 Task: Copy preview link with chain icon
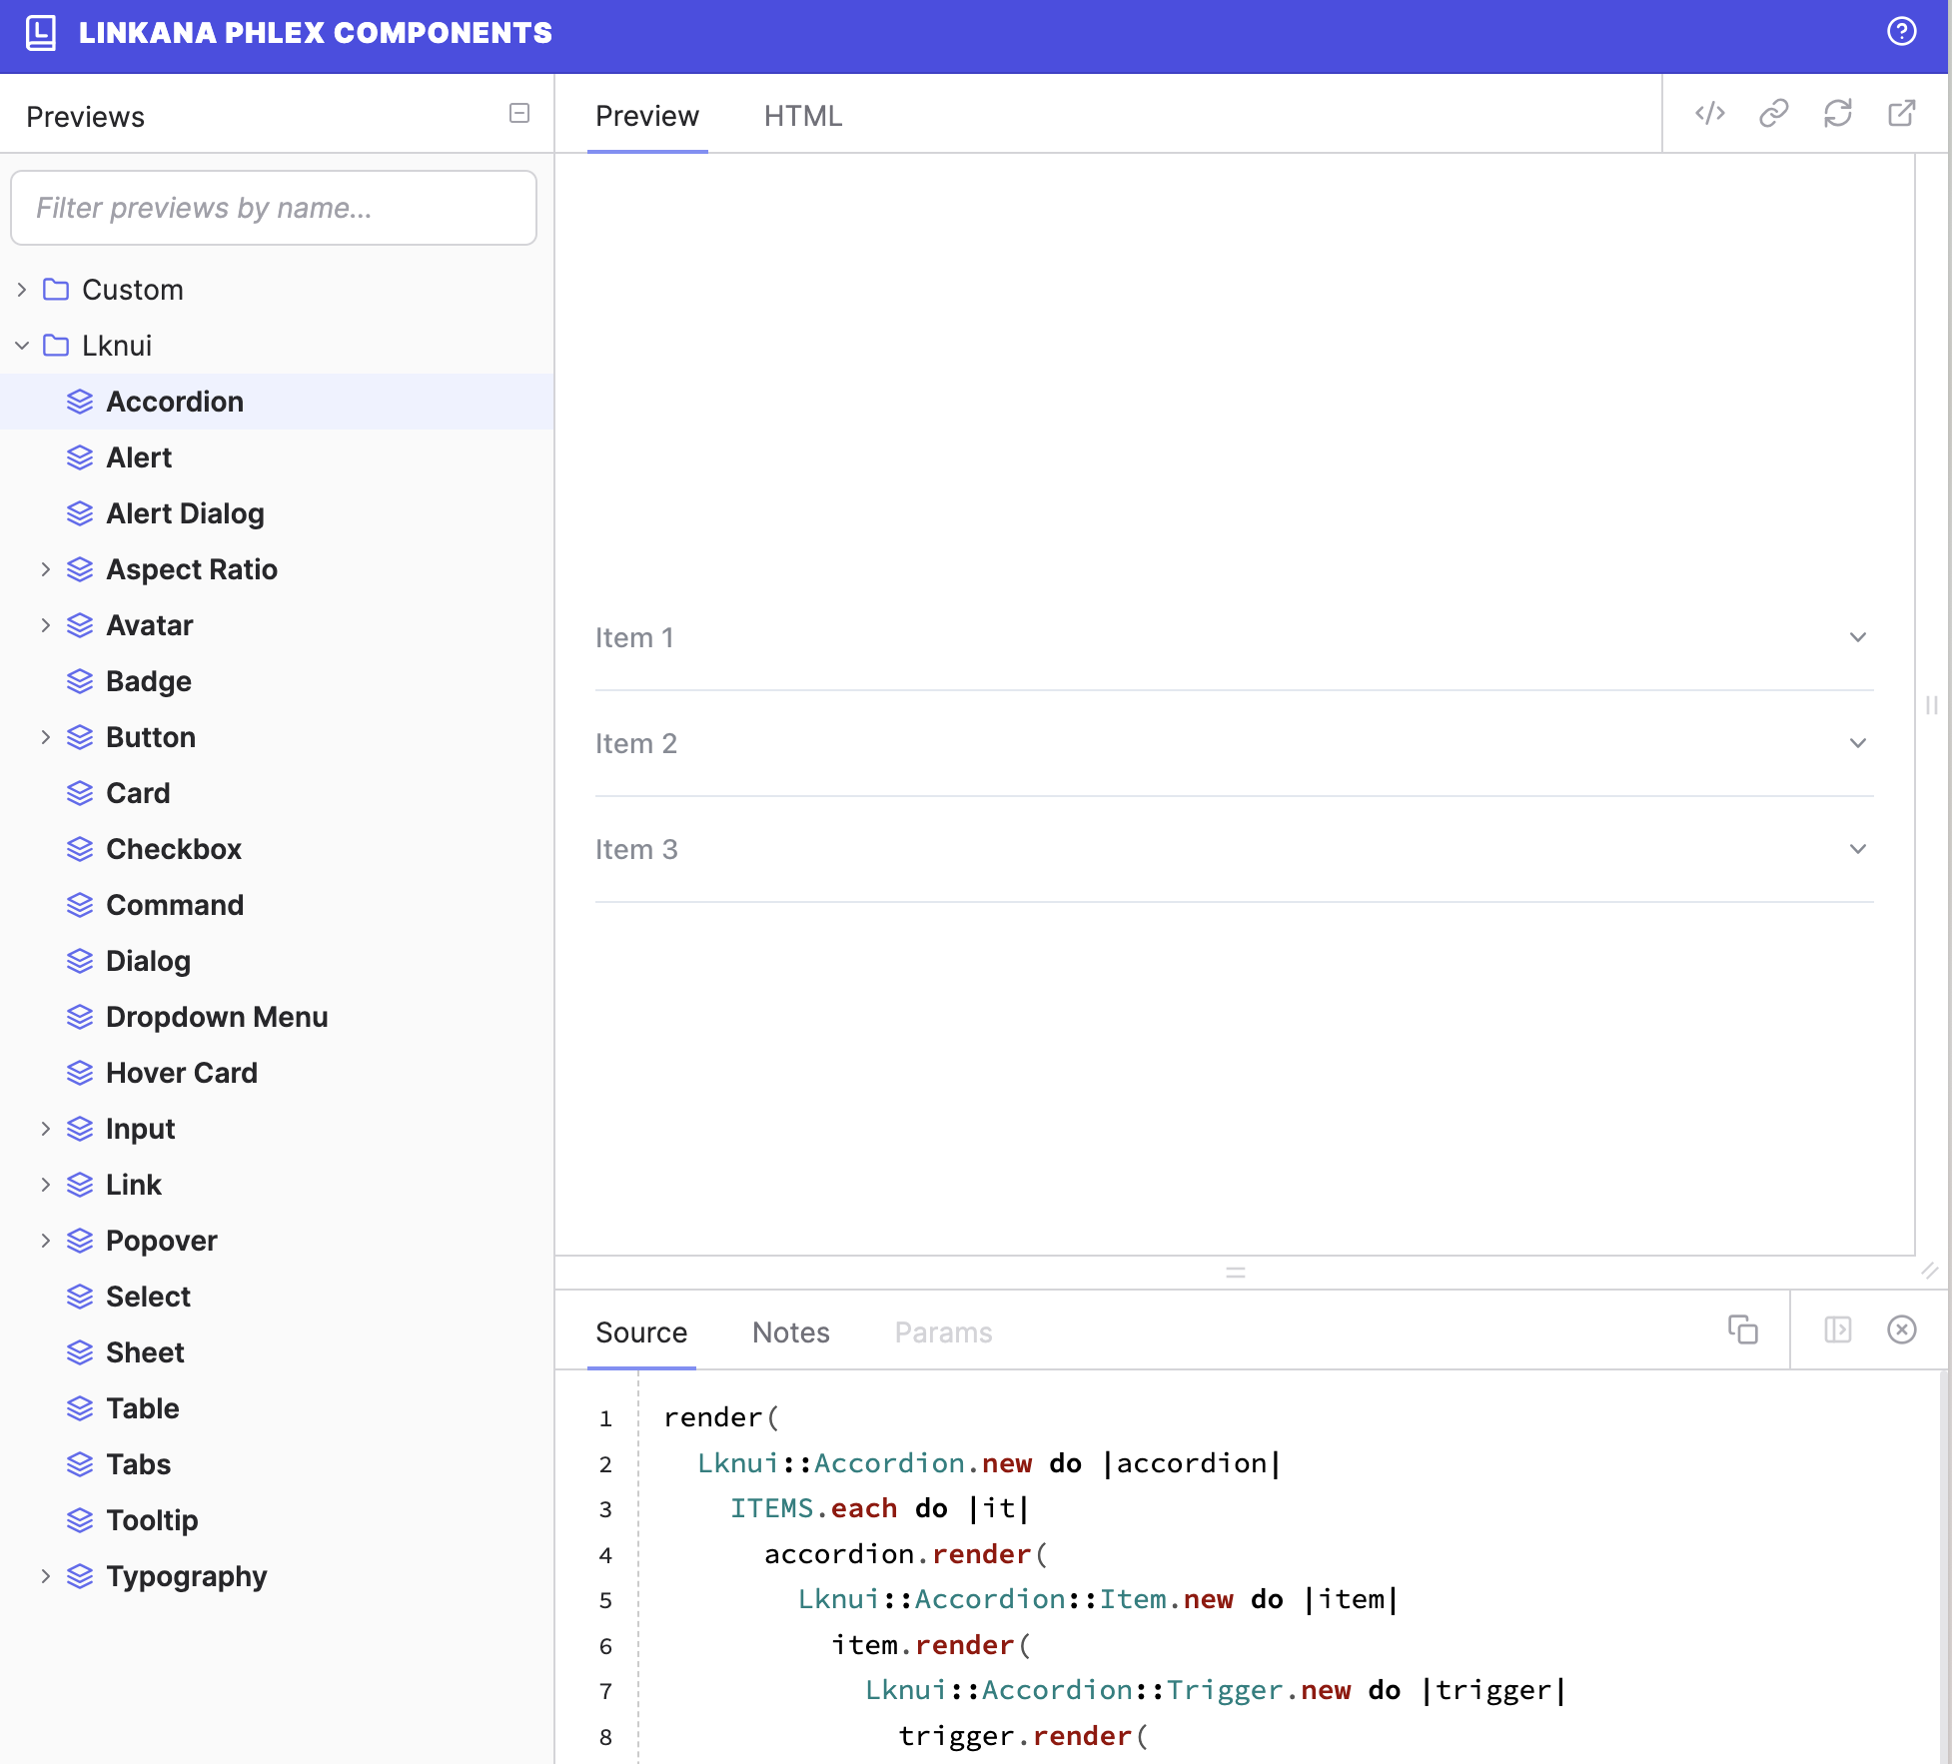tap(1773, 113)
